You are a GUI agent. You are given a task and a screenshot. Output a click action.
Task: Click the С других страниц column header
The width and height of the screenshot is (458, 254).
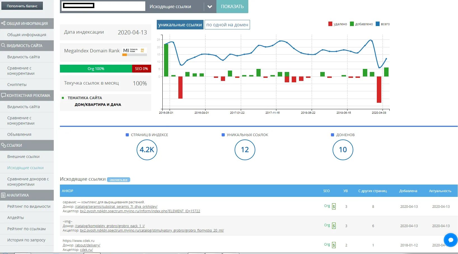pos(373,191)
